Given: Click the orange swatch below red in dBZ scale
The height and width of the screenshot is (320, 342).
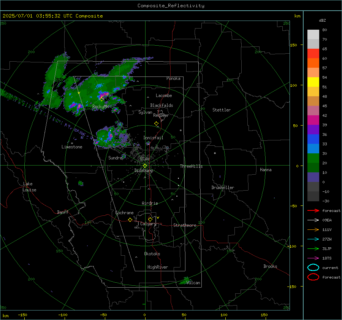Looking at the screenshot, I should [313, 63].
